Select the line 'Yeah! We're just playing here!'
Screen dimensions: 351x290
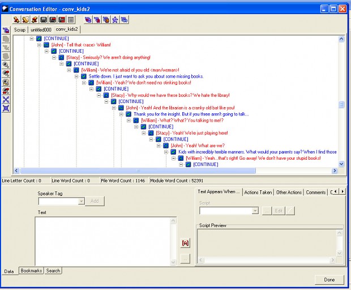click(192, 133)
